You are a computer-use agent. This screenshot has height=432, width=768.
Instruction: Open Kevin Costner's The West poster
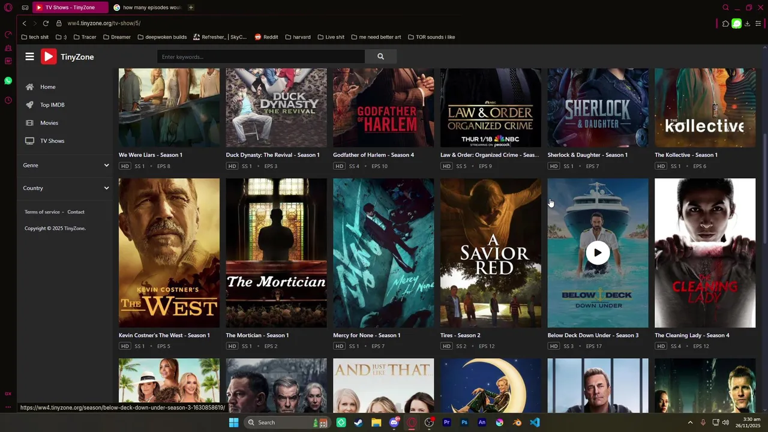pyautogui.click(x=169, y=253)
